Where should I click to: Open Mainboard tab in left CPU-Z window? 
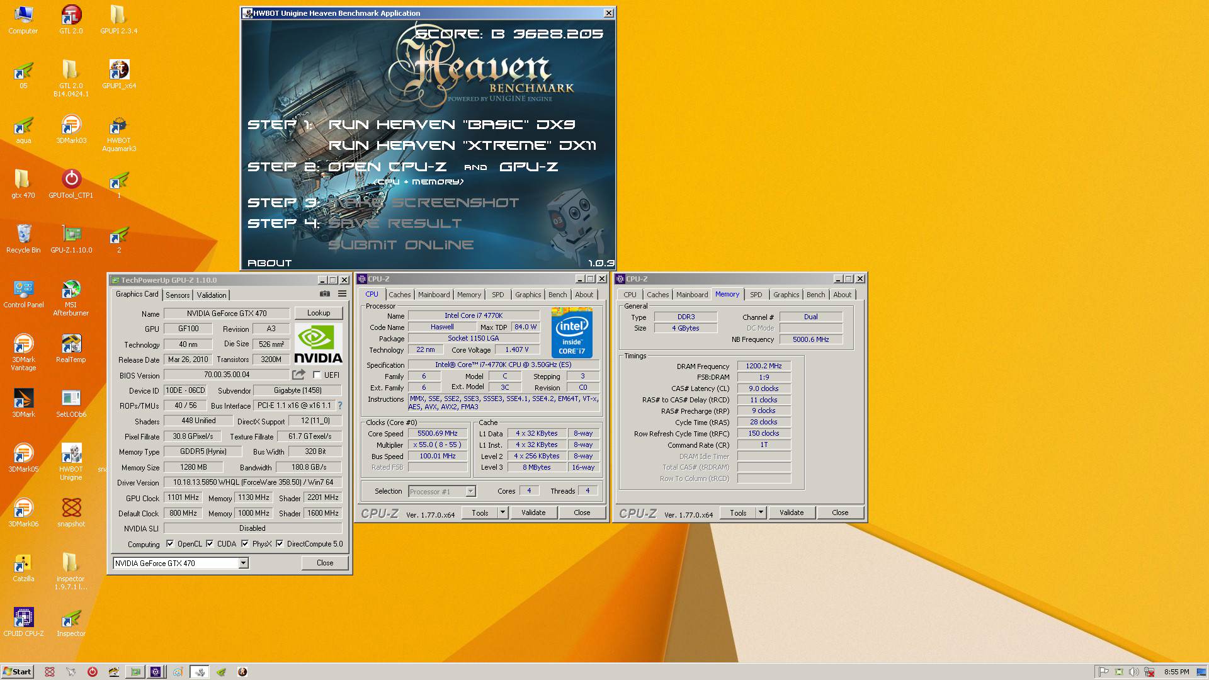(434, 295)
